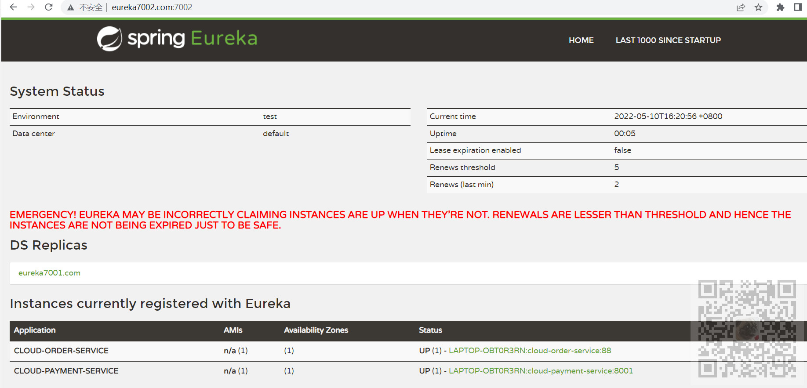Image resolution: width=807 pixels, height=388 pixels.
Task: Select the System Status heading
Action: pyautogui.click(x=57, y=91)
